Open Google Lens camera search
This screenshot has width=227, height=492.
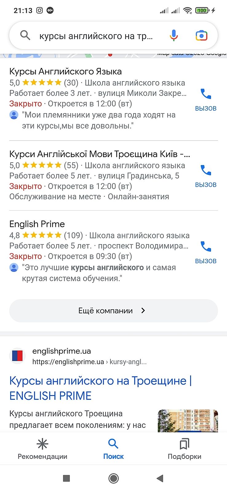coord(201,36)
